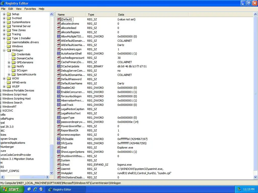This screenshot has width=258, height=193.
Task: Open the Favorites menu
Action: click(30, 9)
